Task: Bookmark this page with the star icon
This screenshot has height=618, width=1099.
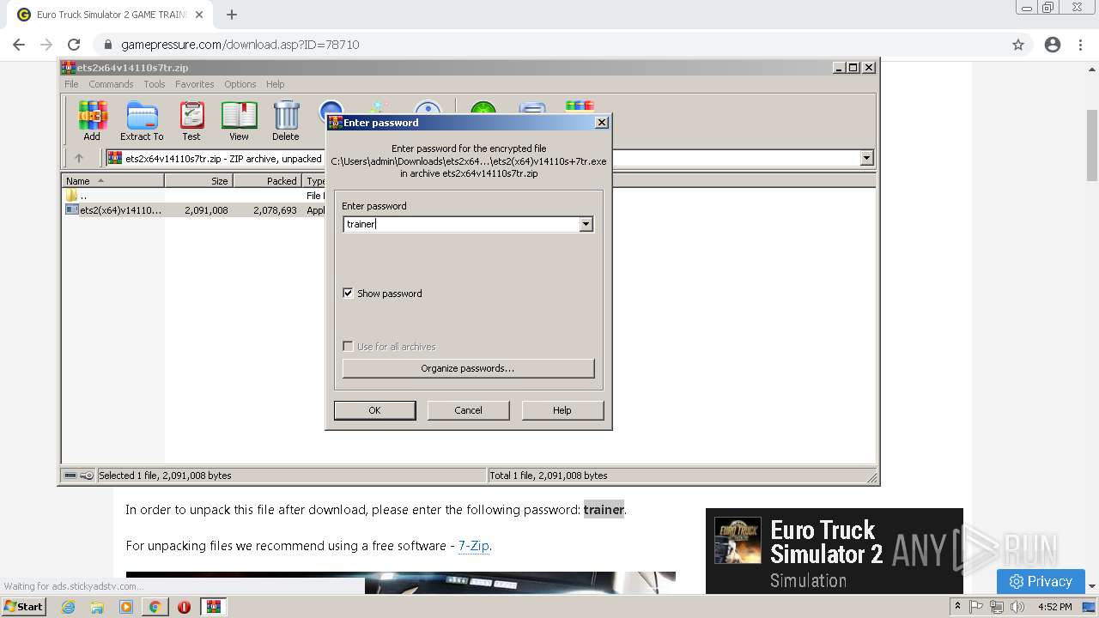Action: pos(1018,45)
